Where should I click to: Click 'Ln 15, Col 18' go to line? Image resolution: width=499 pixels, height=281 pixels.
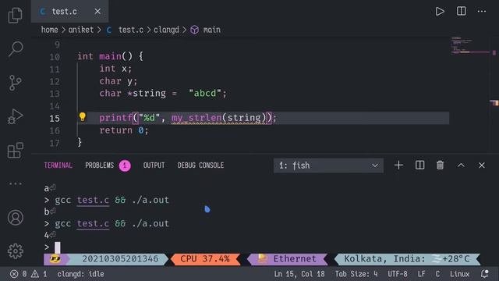coord(299,274)
